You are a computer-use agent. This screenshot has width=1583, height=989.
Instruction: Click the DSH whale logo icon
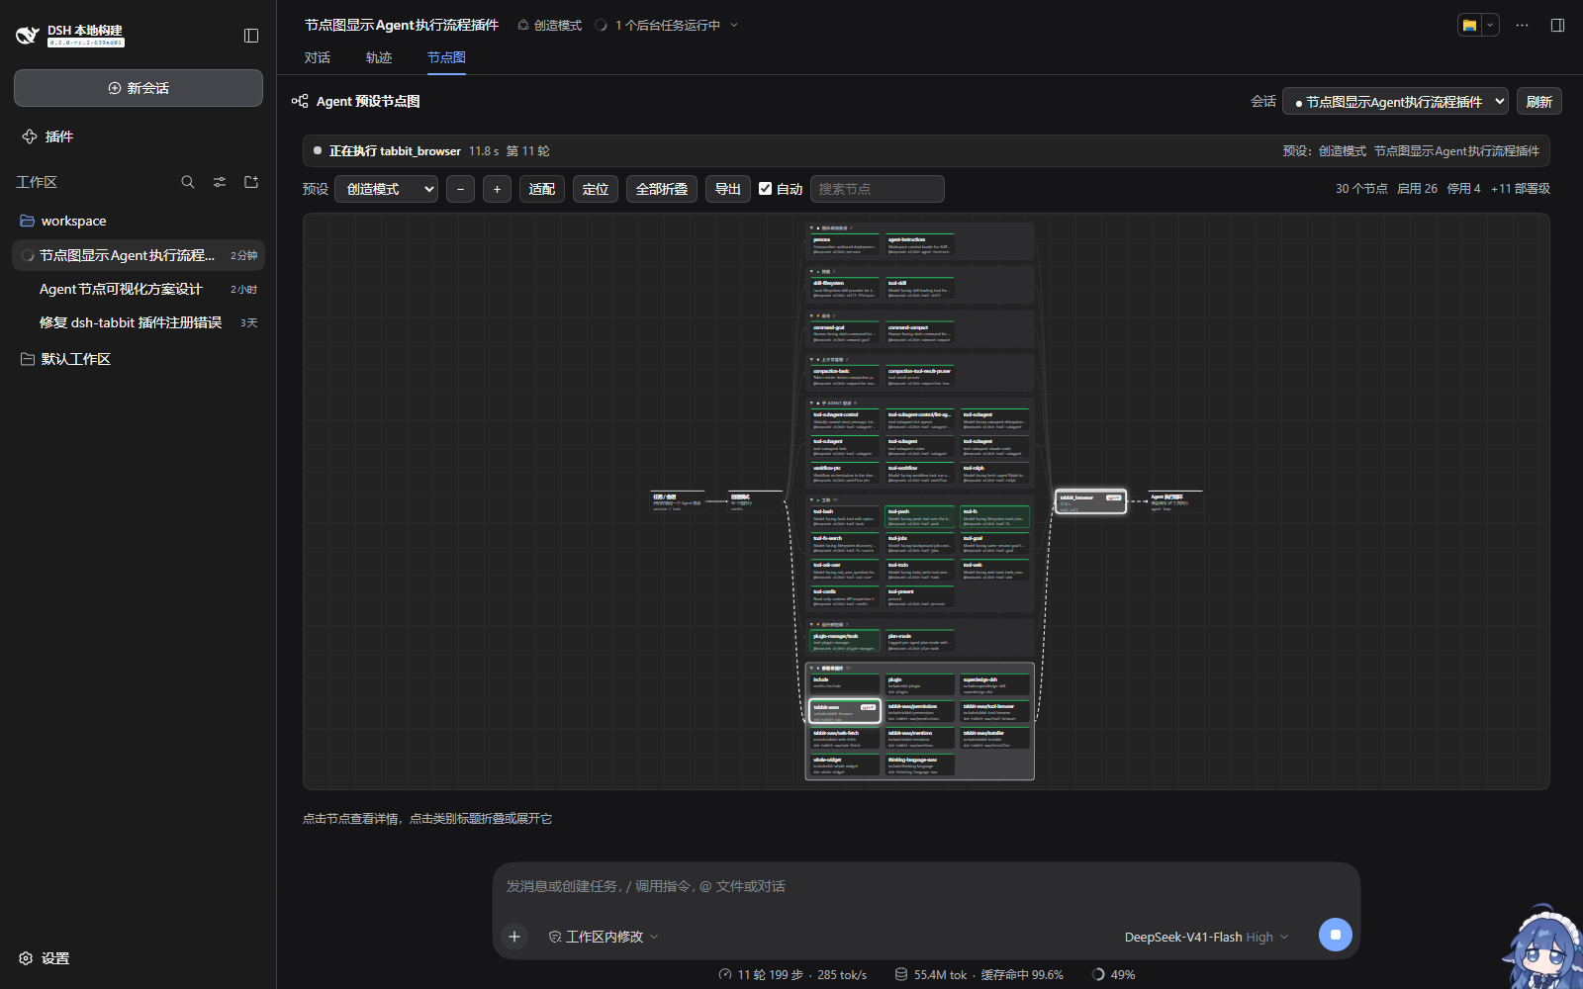click(x=28, y=36)
